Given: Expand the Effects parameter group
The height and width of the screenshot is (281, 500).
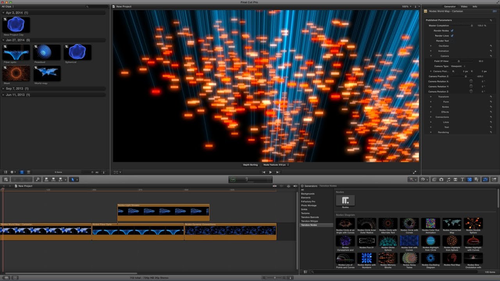Looking at the screenshot, I should tap(431, 112).
